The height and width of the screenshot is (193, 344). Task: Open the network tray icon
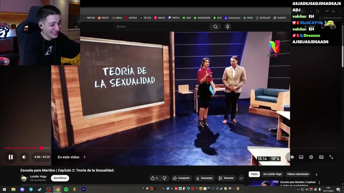[x=302, y=190]
